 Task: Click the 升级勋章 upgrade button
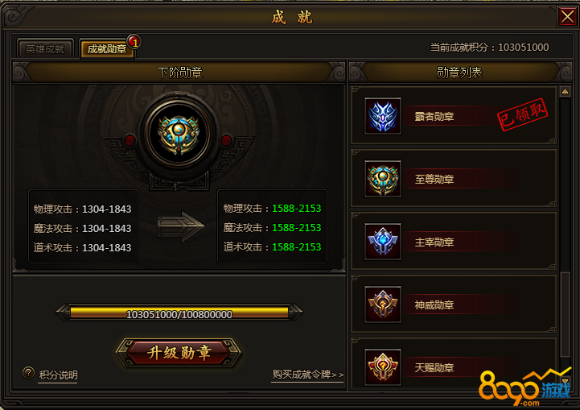pyautogui.click(x=179, y=353)
